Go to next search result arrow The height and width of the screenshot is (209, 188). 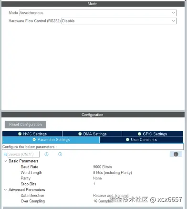click(60, 154)
